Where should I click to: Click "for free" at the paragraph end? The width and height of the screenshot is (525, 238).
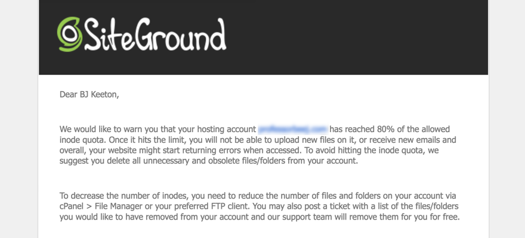pos(444,218)
